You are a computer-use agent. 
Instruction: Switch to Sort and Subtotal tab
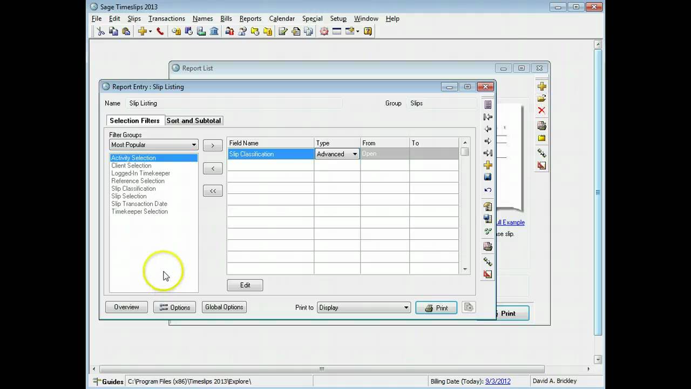point(194,120)
